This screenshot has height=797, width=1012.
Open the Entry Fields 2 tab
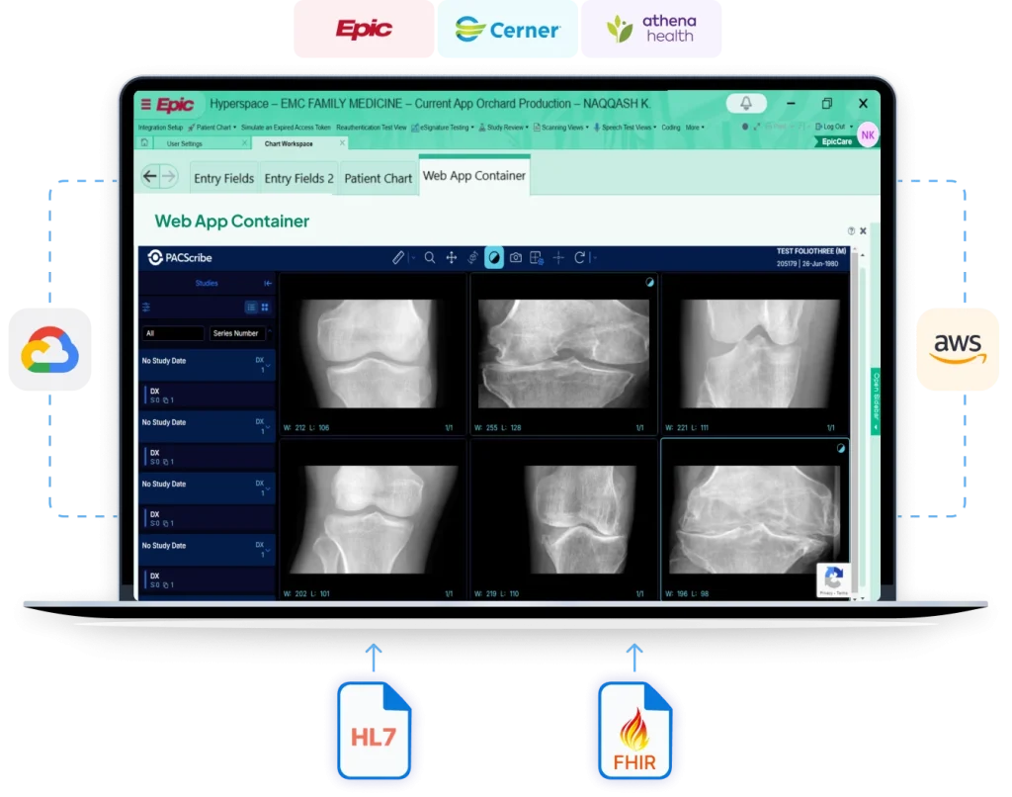coord(298,178)
